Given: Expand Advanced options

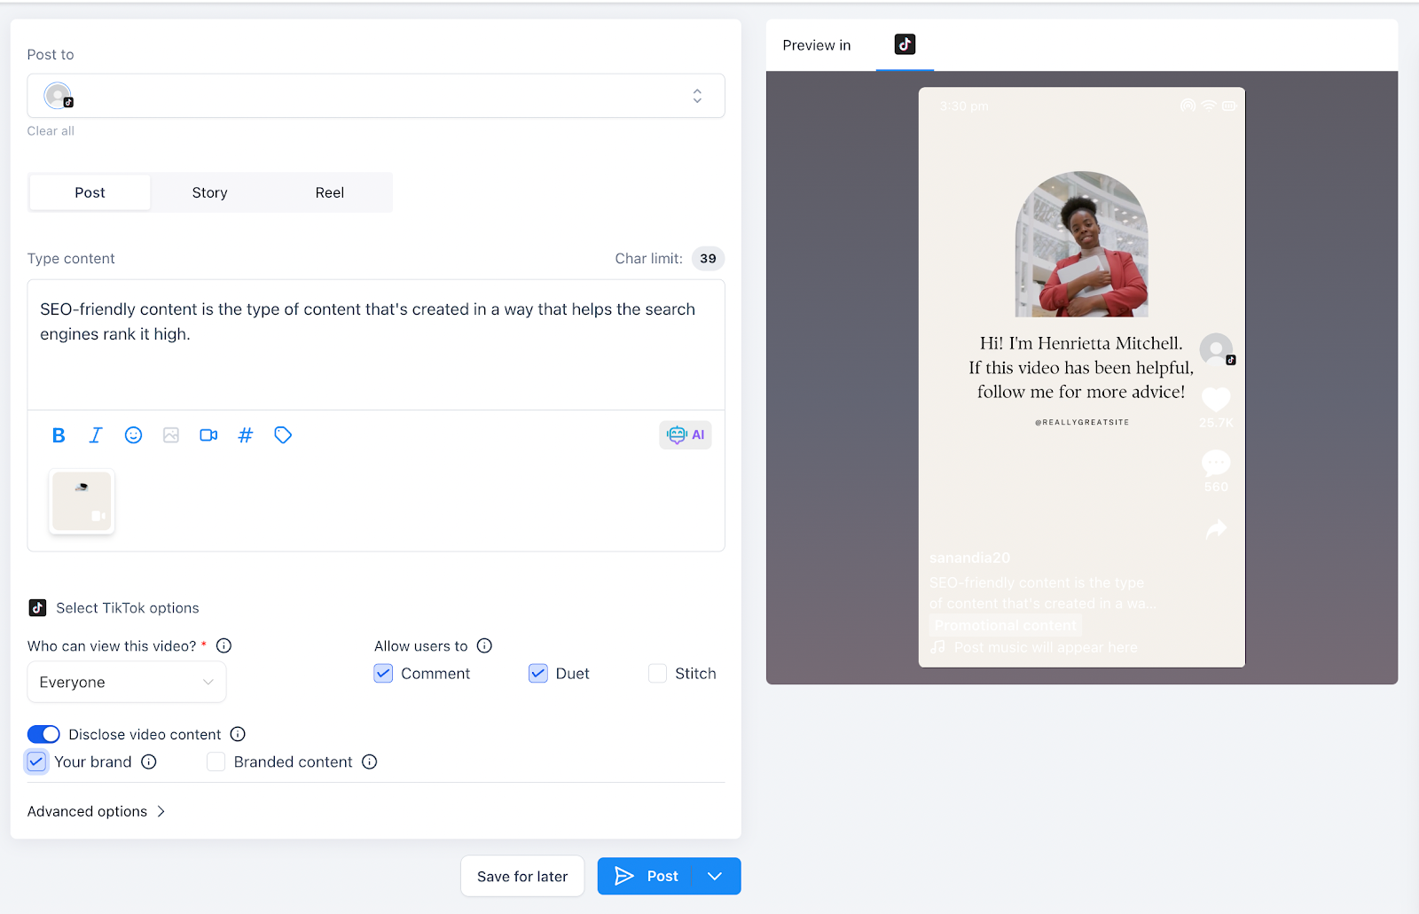Looking at the screenshot, I should 97,811.
